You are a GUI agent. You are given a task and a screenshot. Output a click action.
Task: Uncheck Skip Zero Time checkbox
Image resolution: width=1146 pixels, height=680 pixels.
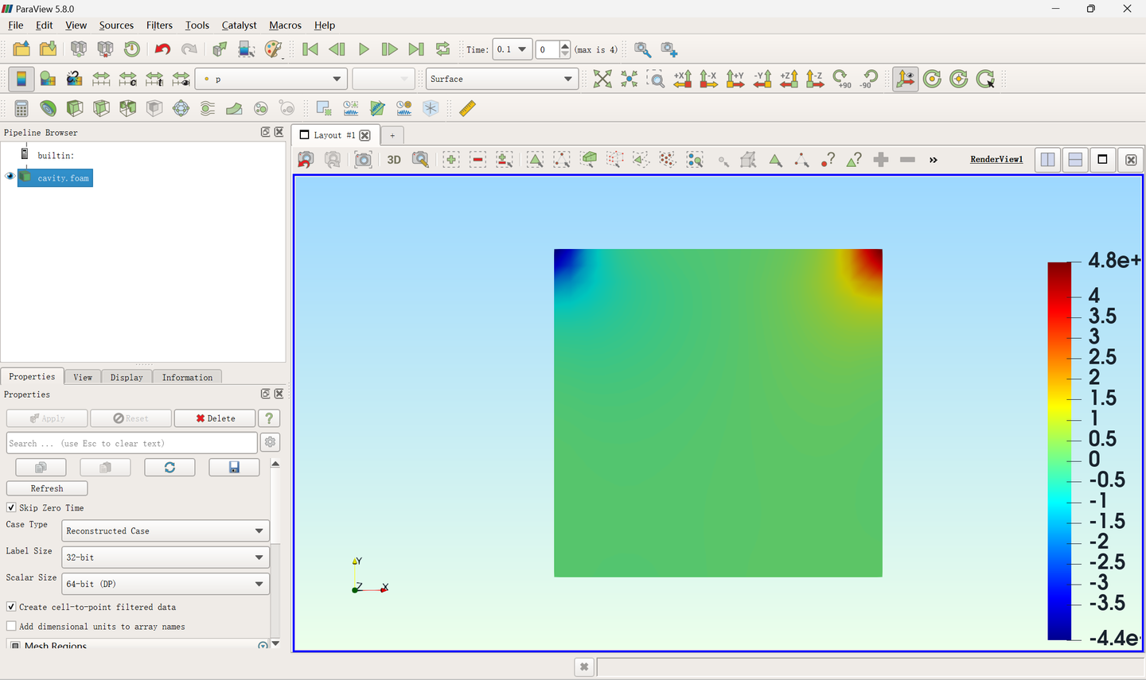pos(11,507)
